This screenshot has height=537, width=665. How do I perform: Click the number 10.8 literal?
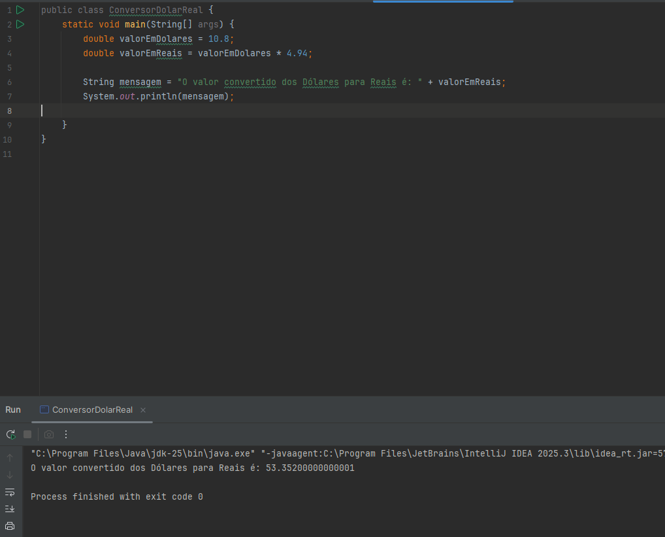pos(218,39)
